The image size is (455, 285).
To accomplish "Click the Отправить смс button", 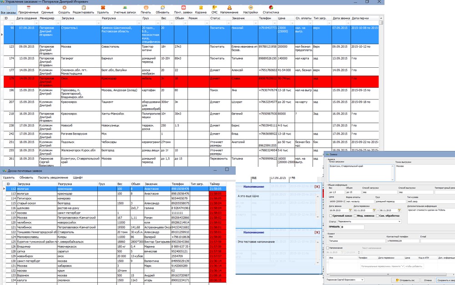I will click(405, 280).
